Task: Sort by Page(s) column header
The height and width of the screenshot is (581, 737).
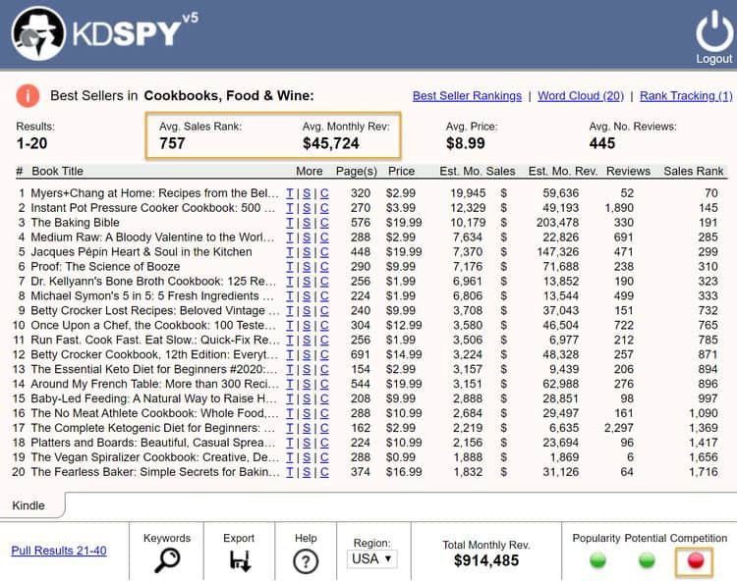Action: tap(357, 171)
